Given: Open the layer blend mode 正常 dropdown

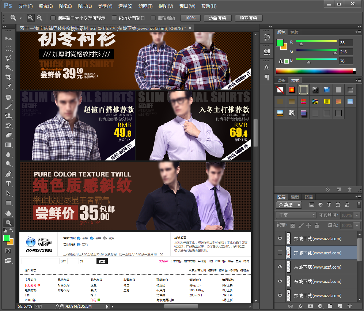Looking at the screenshot, I should [296, 215].
